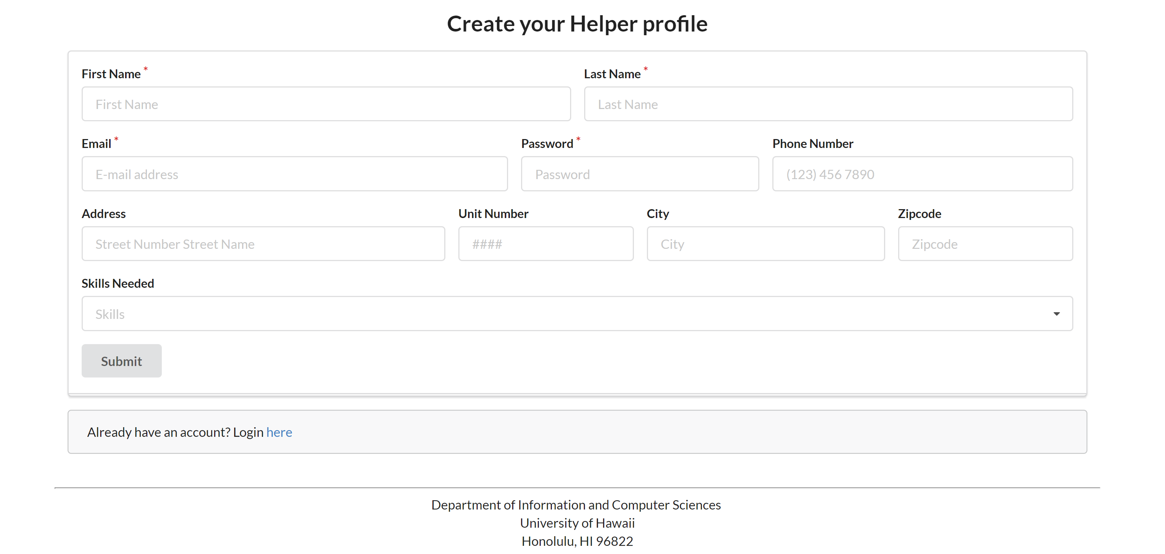Click the Skills dropdown arrow icon
The image size is (1165, 554).
(x=1057, y=314)
